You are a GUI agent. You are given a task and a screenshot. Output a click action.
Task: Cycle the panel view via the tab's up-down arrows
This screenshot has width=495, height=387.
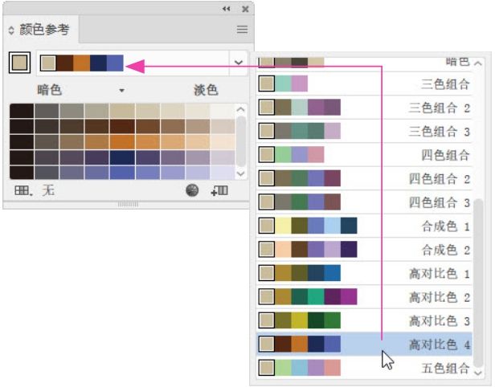11,31
